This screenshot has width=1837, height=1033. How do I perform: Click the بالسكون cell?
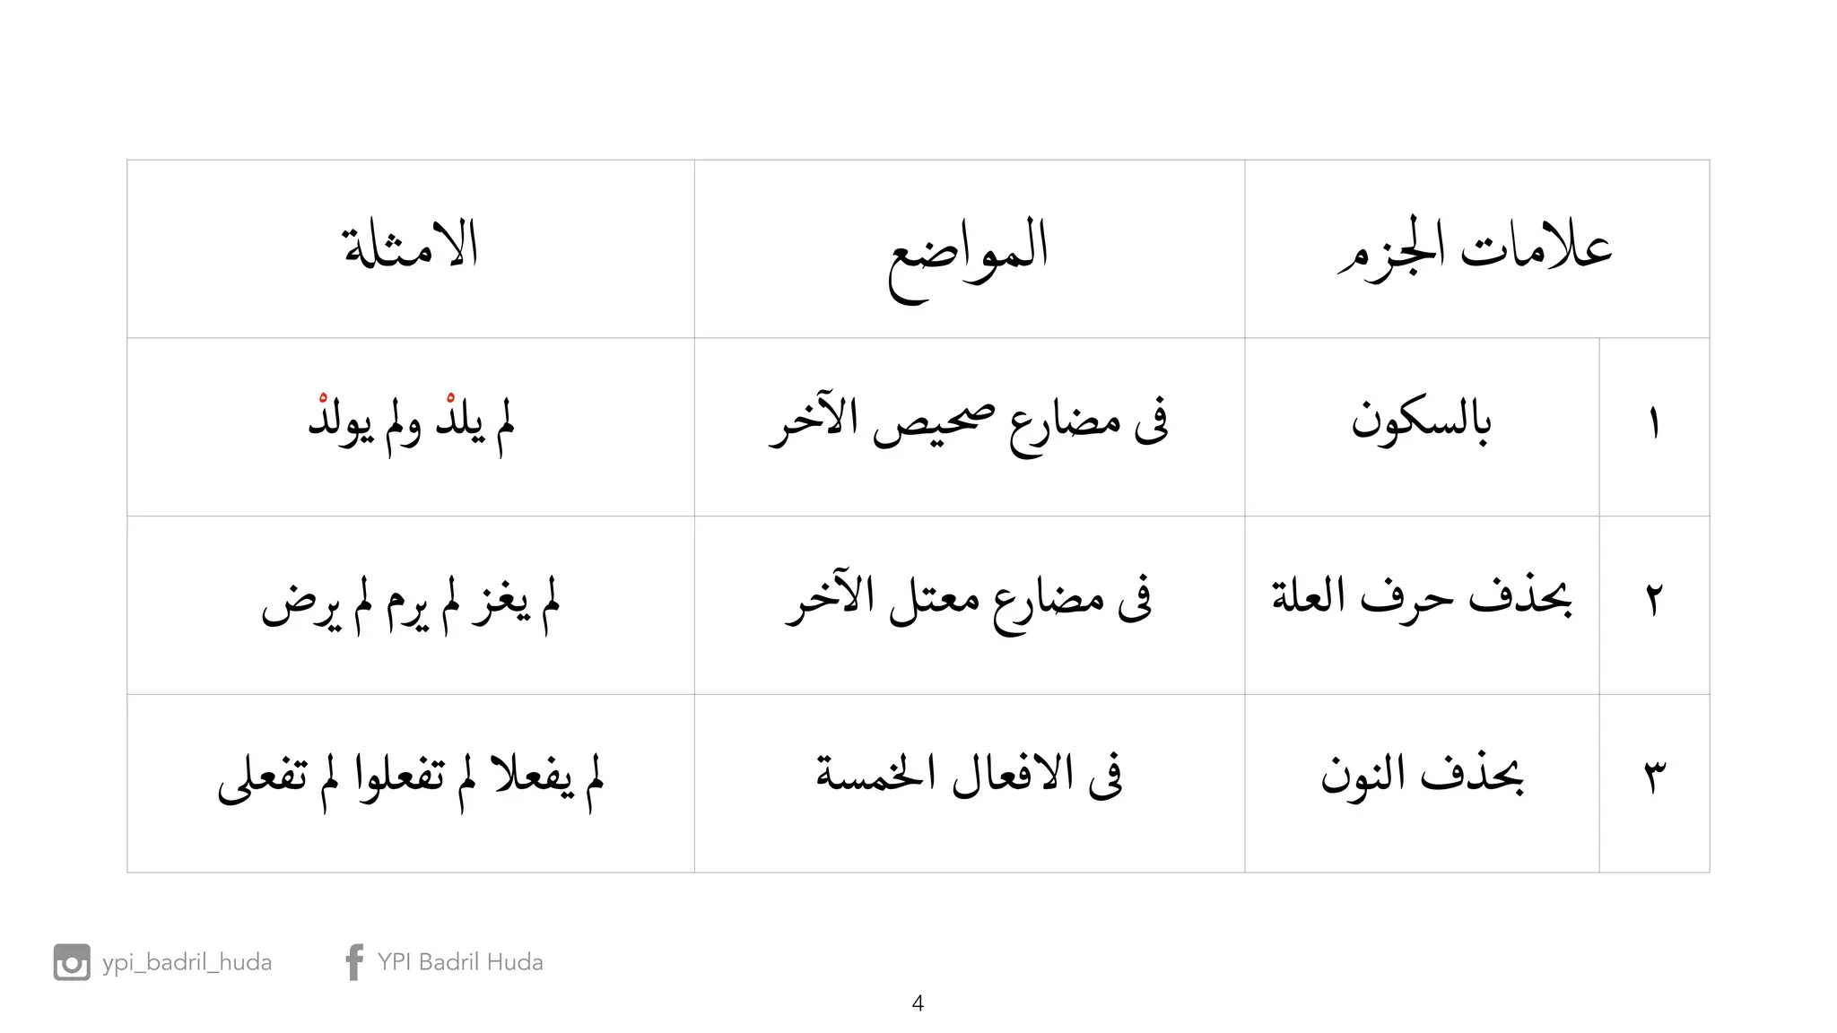click(1422, 427)
